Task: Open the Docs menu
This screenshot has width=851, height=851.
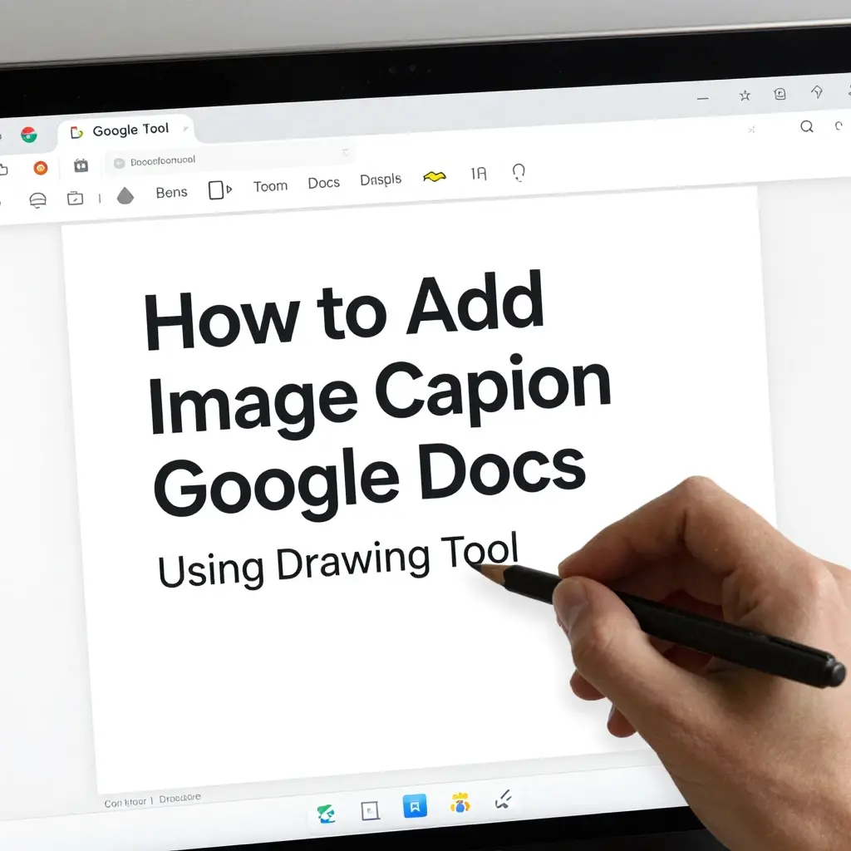Action: pos(323,183)
